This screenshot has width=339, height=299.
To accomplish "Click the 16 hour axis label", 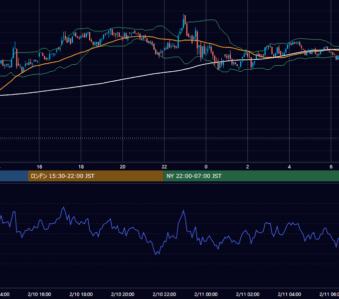I will pos(39,167).
